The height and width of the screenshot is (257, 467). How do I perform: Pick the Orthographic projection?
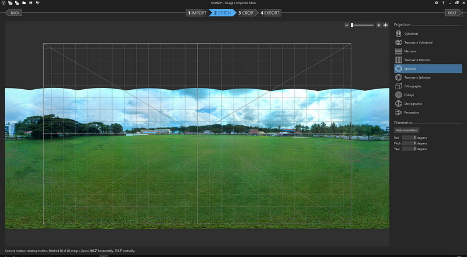[x=428, y=86]
